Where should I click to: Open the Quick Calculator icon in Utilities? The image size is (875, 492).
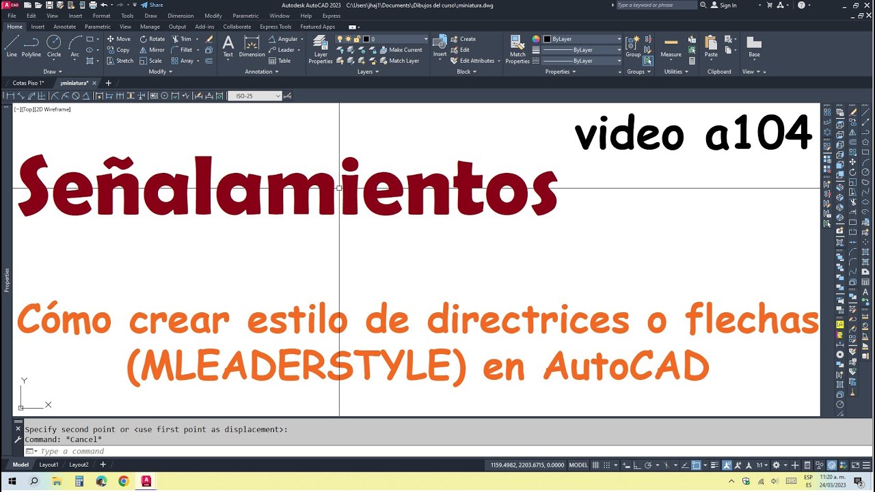coord(692,61)
